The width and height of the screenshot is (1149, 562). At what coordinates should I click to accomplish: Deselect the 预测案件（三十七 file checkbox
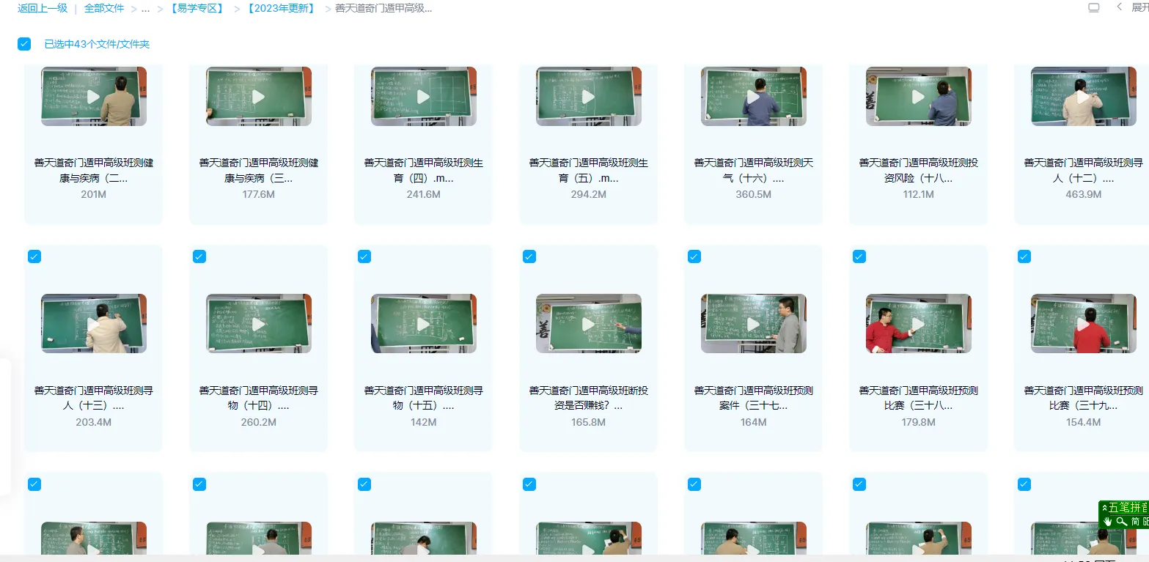pos(694,256)
